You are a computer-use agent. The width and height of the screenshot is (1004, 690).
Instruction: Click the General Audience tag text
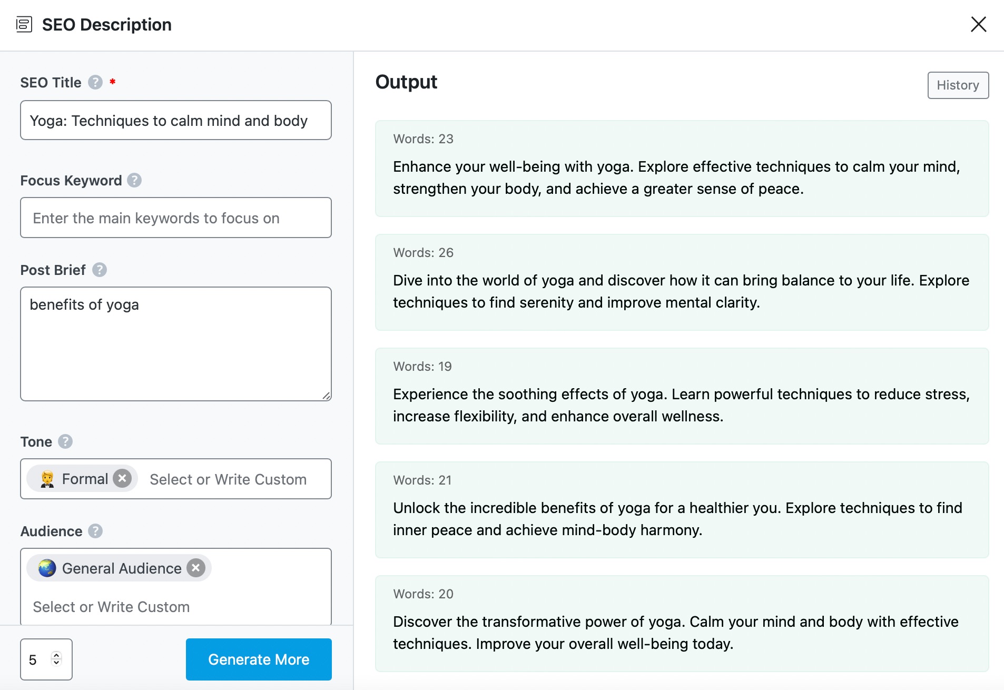(122, 568)
